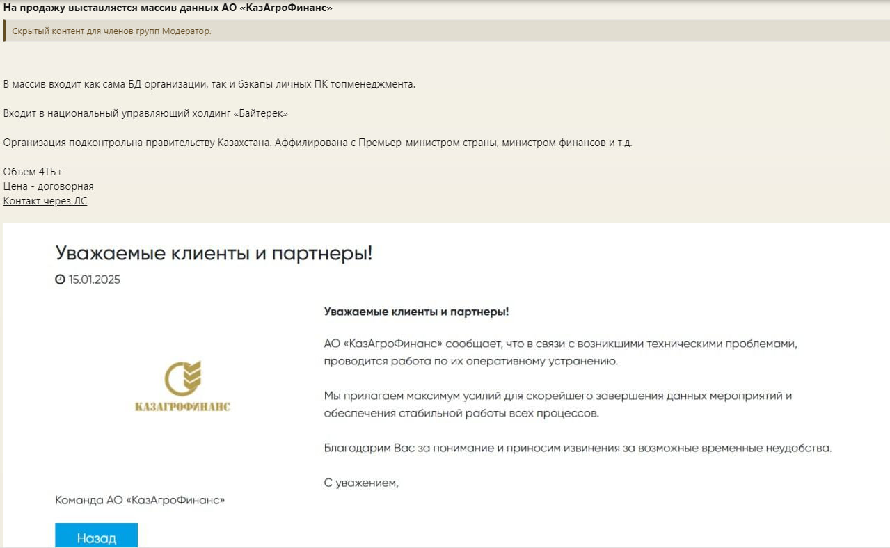
Task: Click the bold greeting "Уважаемые клиенты и партнеры!" in body
Action: (417, 312)
